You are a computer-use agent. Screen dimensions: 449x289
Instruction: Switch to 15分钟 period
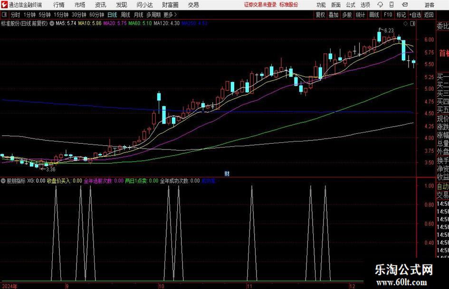[x=61, y=15]
